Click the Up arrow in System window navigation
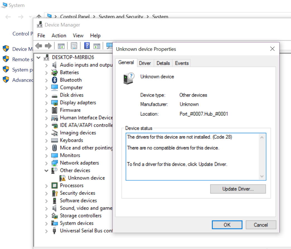This screenshot has width=291, height=249. click(x=39, y=16)
